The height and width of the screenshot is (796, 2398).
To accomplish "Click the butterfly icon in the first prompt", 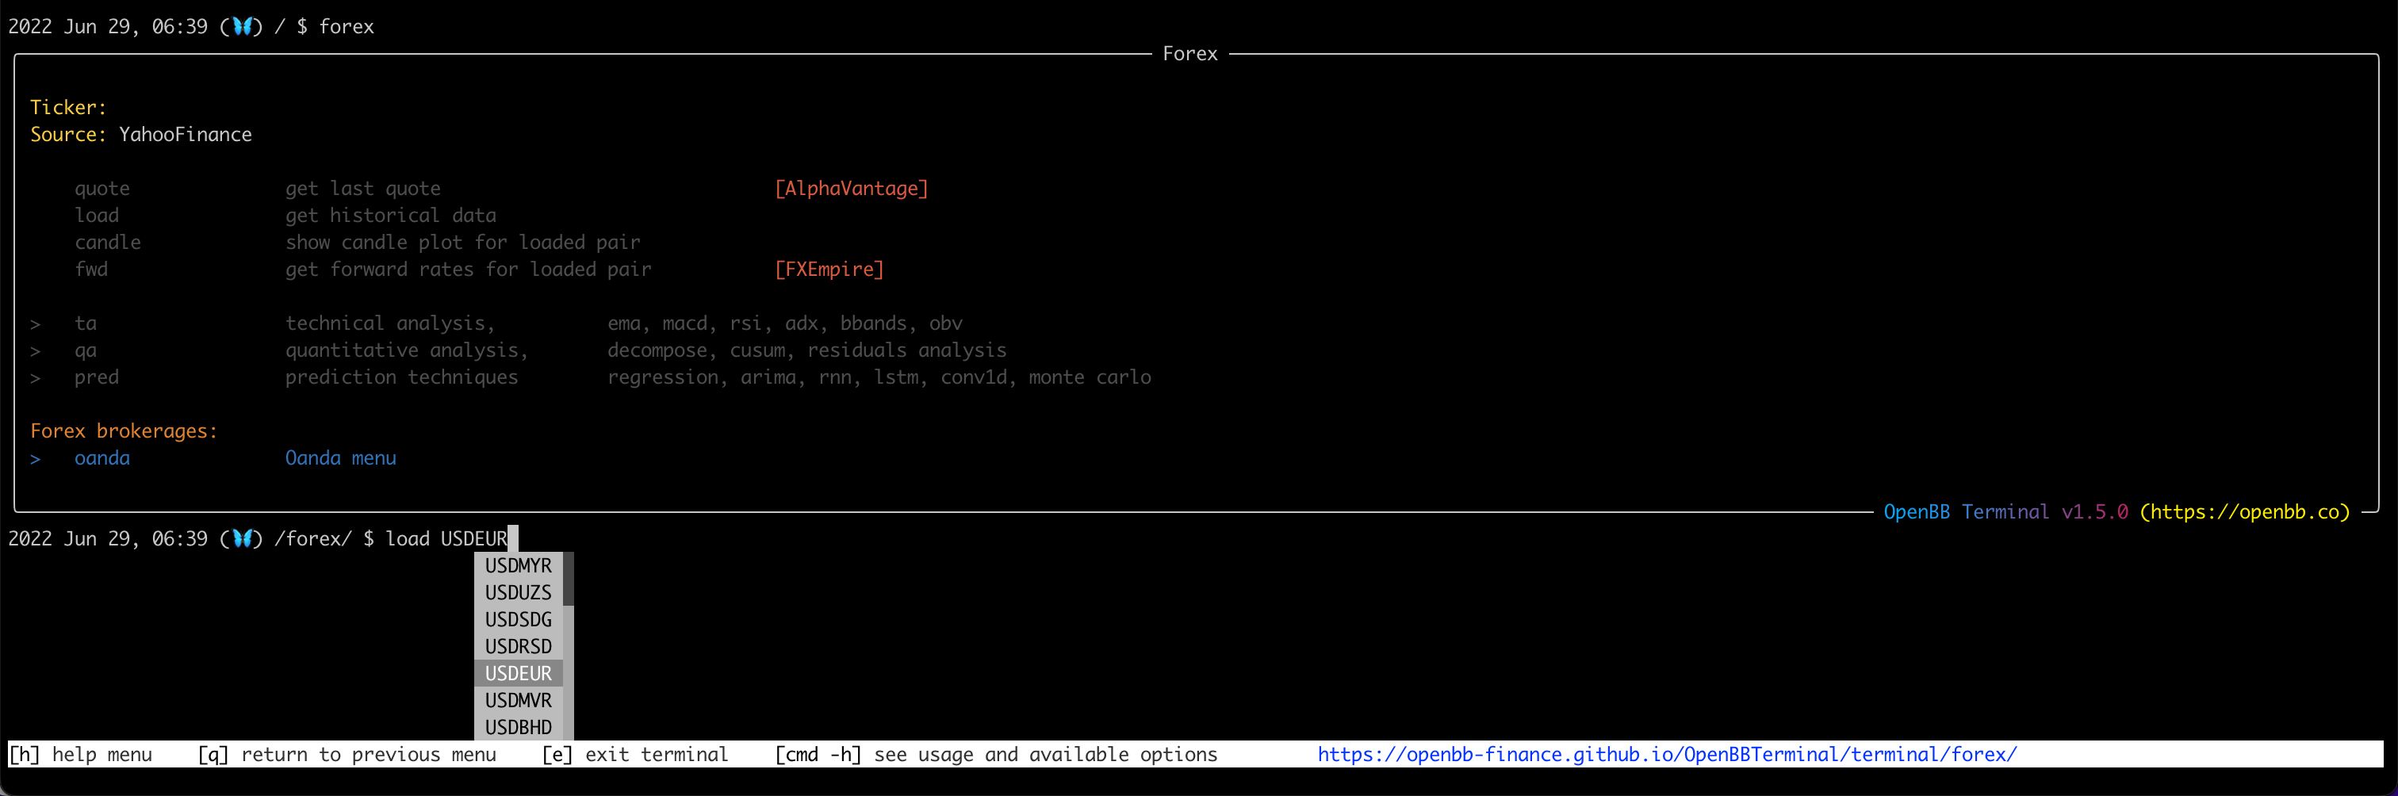I will (242, 26).
